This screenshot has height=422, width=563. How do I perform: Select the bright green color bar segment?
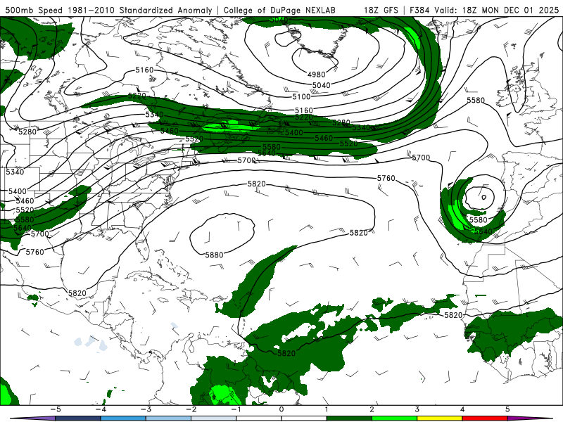(394, 418)
